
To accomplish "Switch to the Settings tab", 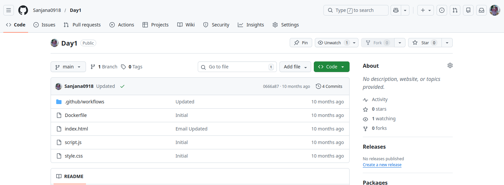I will (x=286, y=25).
